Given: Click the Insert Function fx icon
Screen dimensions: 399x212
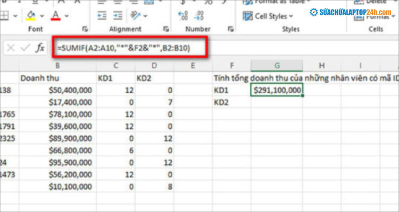Looking at the screenshot, I should [40, 47].
